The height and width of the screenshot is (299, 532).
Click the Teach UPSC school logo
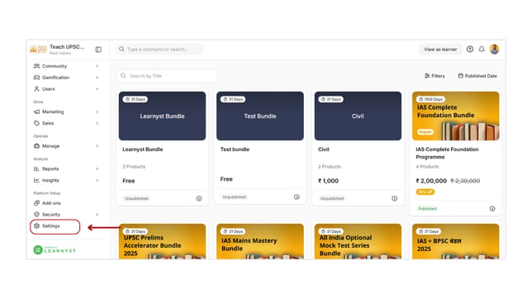point(38,50)
